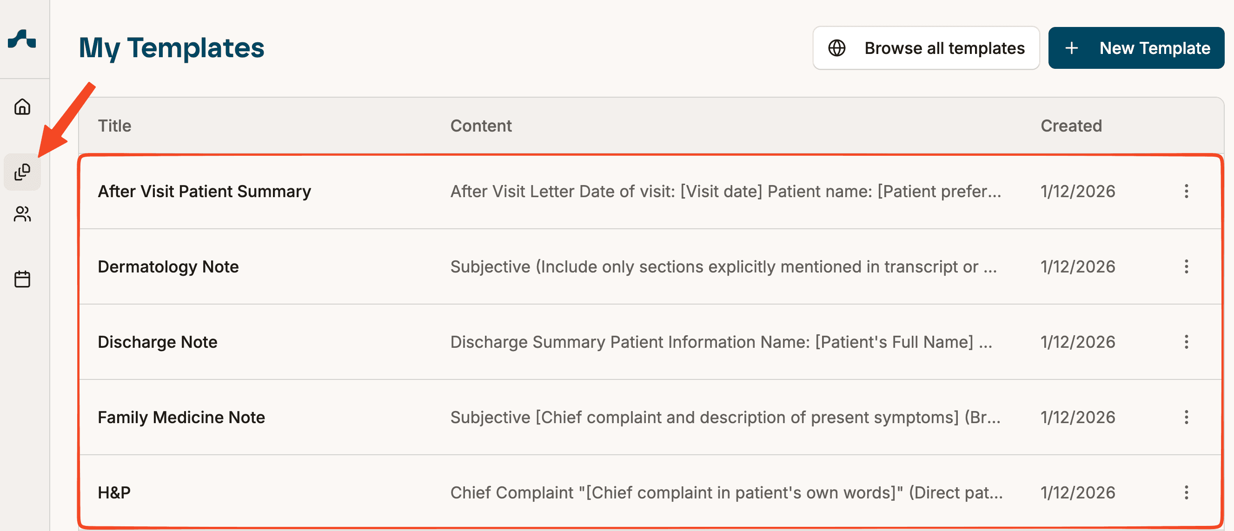Image resolution: width=1234 pixels, height=531 pixels.
Task: Open Templates from the sidebar copy icon
Action: [x=22, y=172]
